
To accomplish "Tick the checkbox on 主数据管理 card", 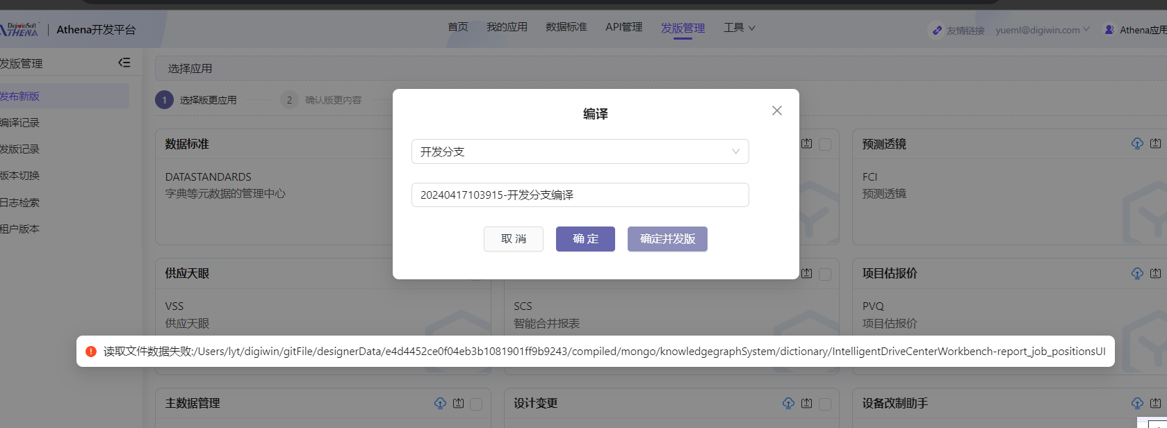I will click(x=476, y=404).
